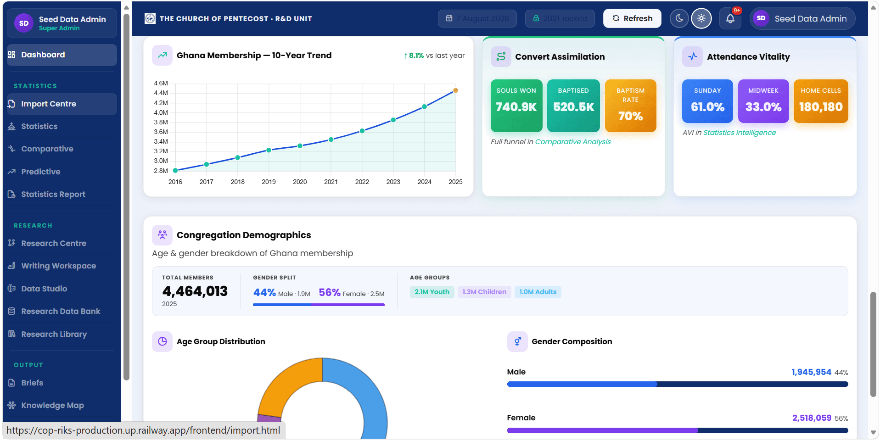
Task: Click the Import Centre file icon
Action: (x=12, y=104)
